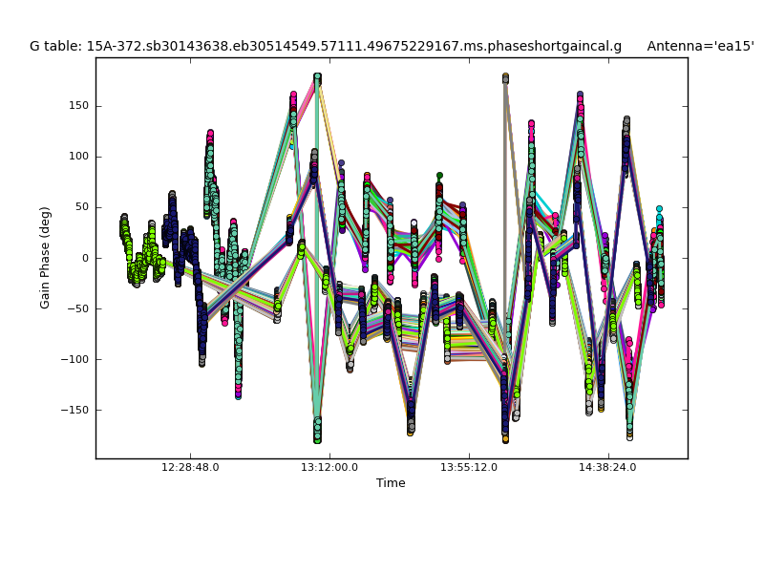Click the 100 tick label on the y-axis
The height and width of the screenshot is (573, 764).
tap(78, 157)
